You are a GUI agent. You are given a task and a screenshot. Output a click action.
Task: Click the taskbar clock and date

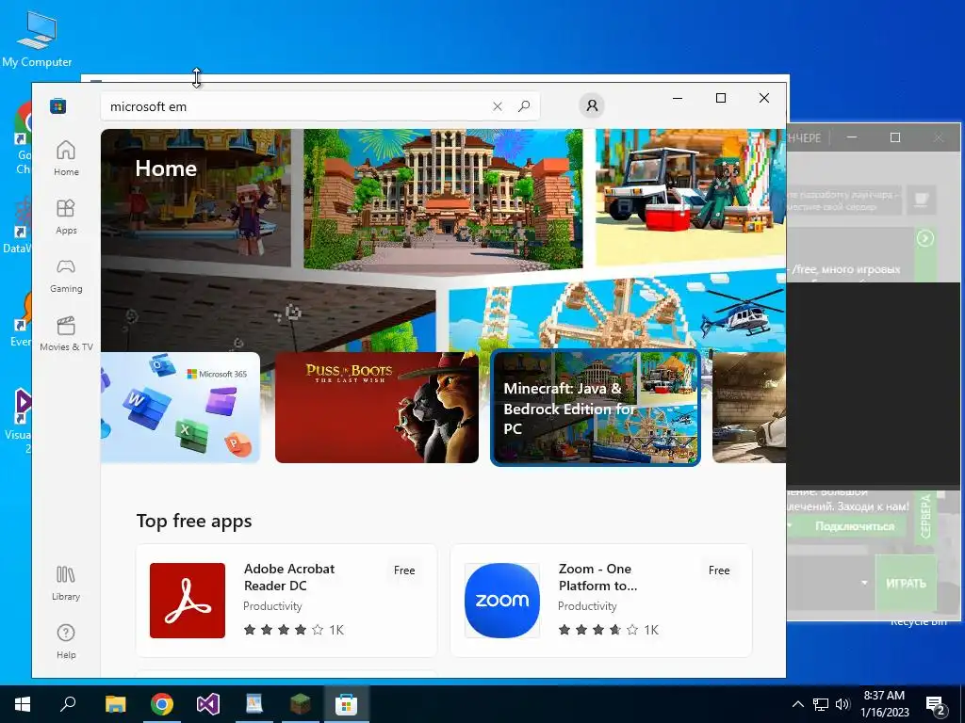click(x=884, y=704)
